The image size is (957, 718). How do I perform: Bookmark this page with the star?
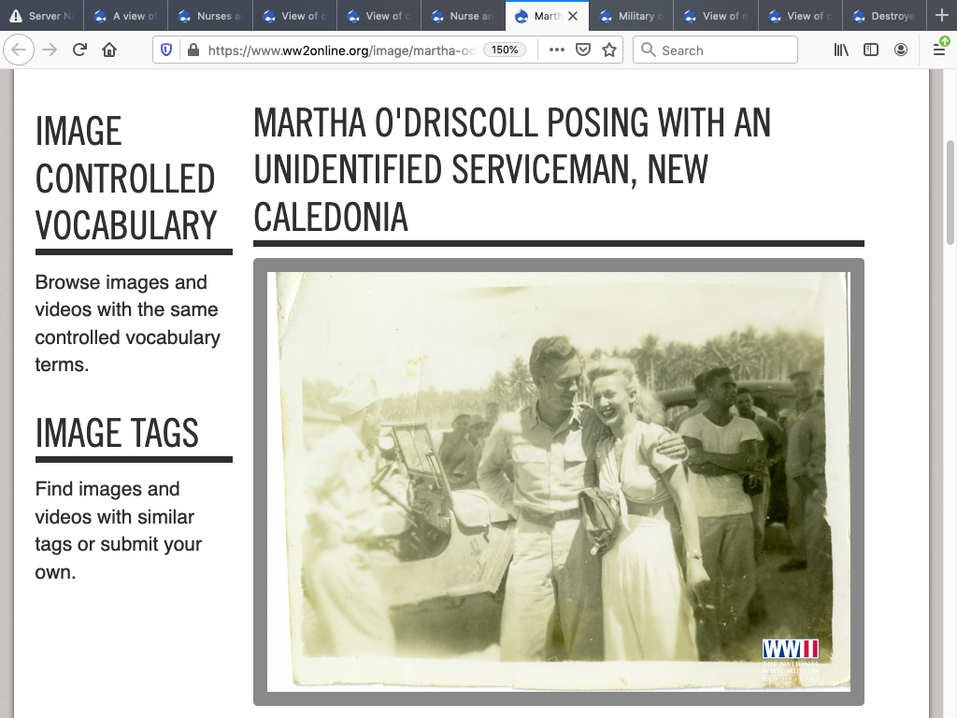tap(609, 50)
